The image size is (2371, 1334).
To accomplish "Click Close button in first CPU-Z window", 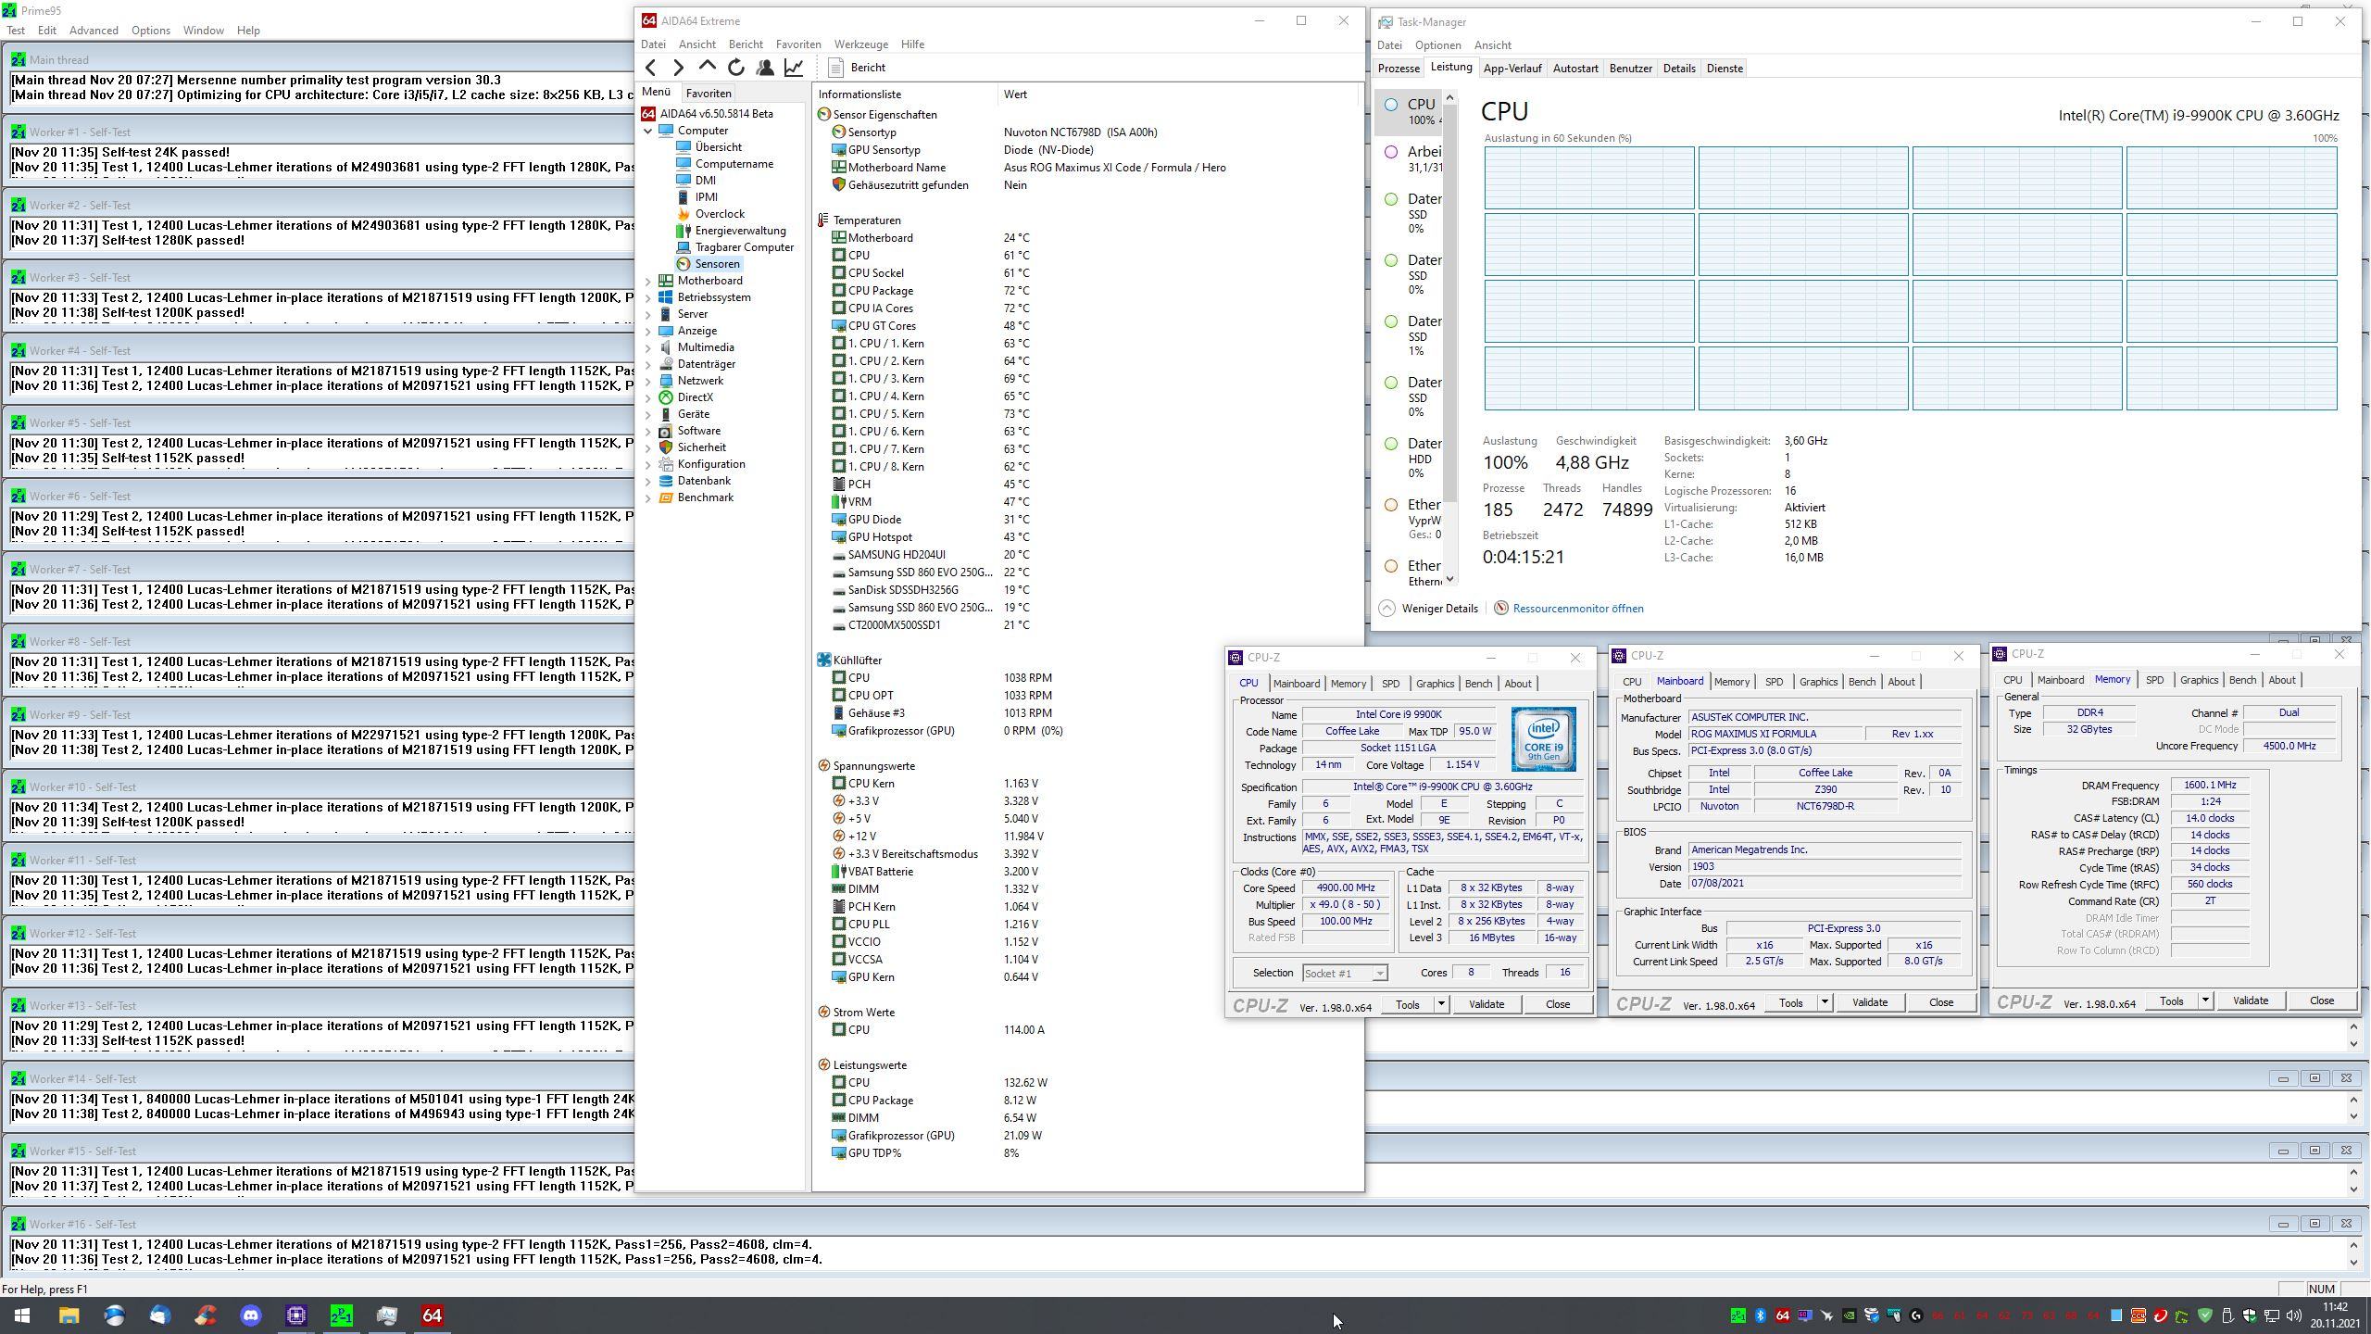I will coord(1557,1004).
